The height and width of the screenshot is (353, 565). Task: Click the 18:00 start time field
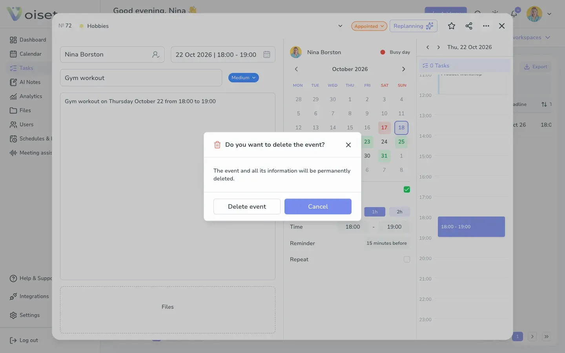tap(353, 227)
